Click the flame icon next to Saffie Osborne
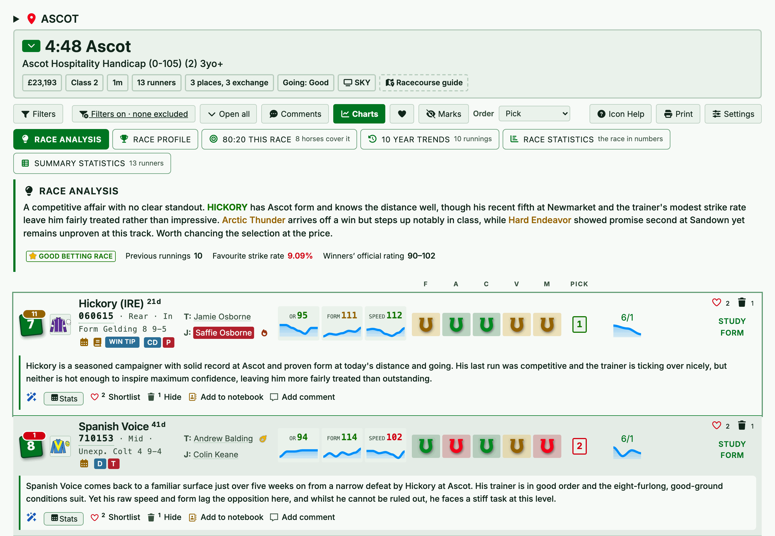The width and height of the screenshot is (775, 536). pos(265,333)
